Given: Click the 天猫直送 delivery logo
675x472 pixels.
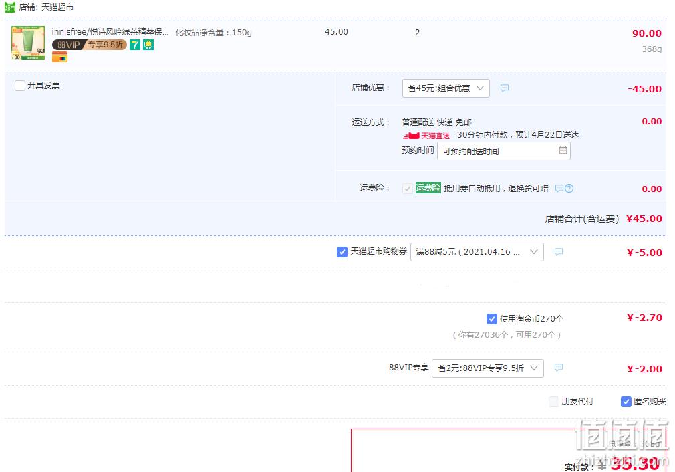Looking at the screenshot, I should (426, 136).
